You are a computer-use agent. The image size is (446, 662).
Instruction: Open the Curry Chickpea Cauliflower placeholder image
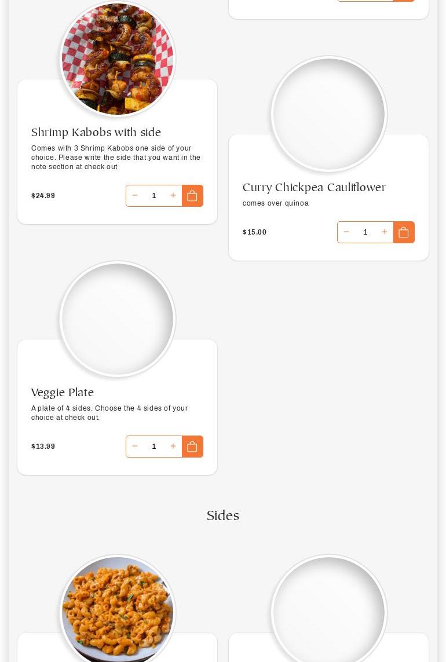coord(329,114)
